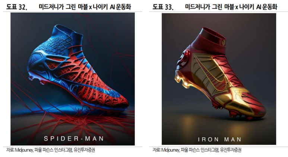Click the 도표 33. figure label
288x157 pixels.
tap(163, 7)
